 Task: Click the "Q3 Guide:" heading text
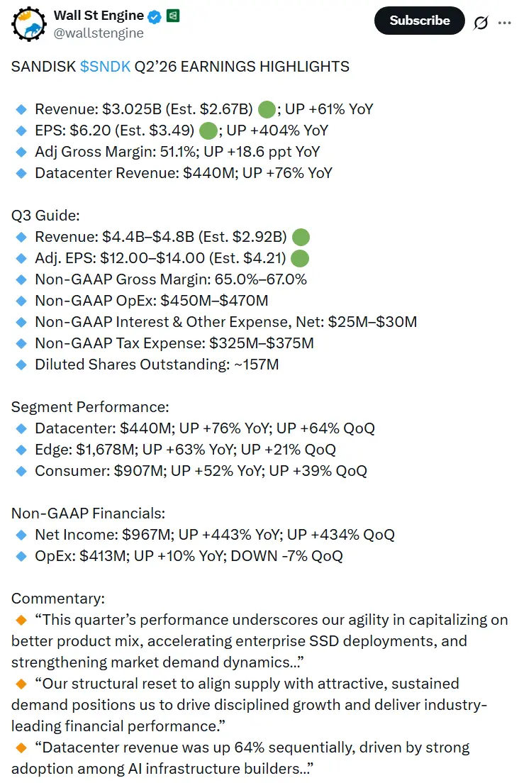tap(44, 216)
